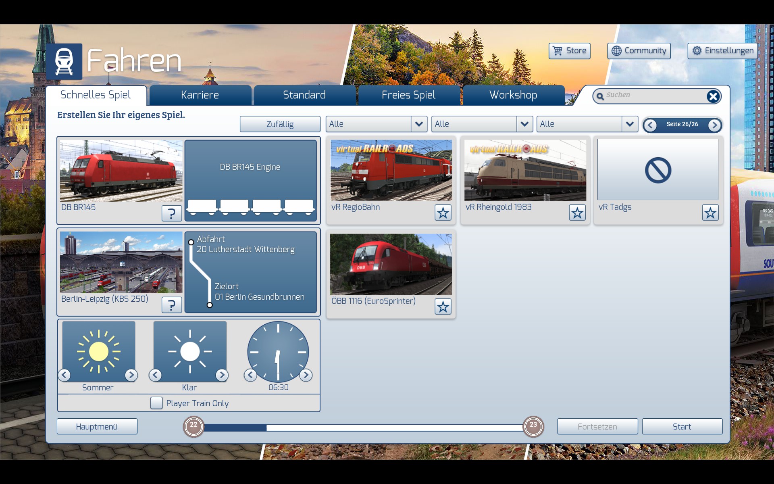Select previous weather before Klar

tap(155, 375)
